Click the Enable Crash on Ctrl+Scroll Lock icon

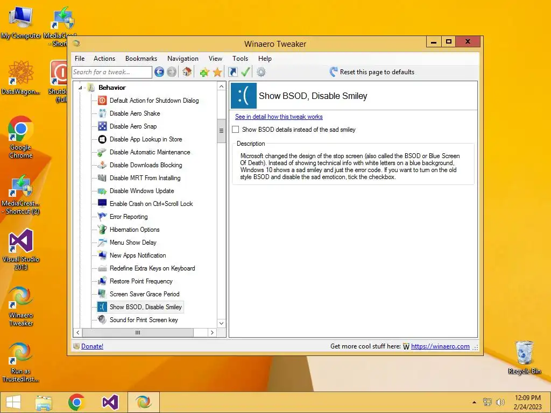[x=102, y=204]
